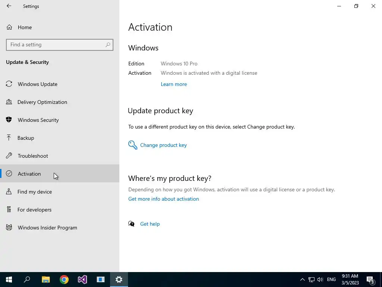Click the back arrow in Settings
Screen dimensions: 382x287
9,6
